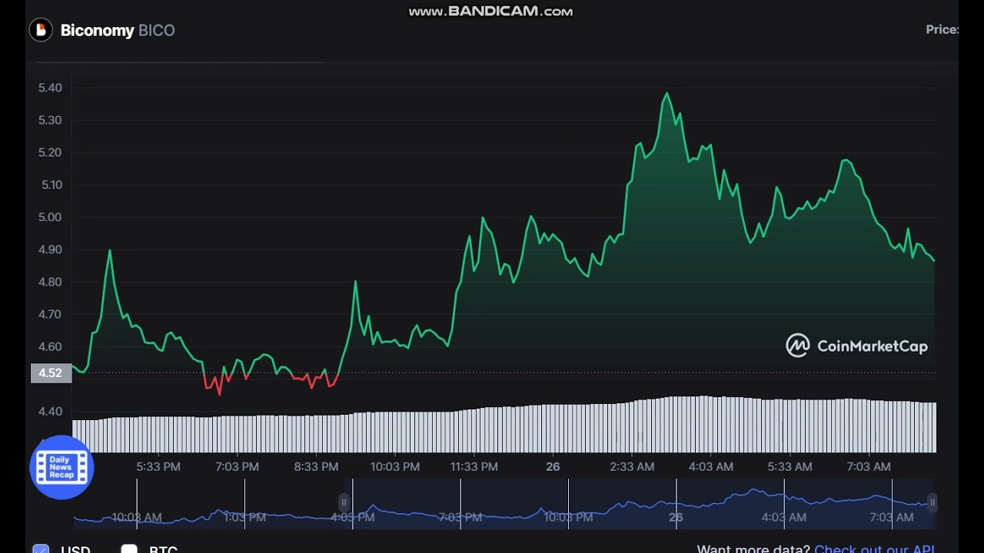Grab the left range selector handle
This screenshot has width=984, height=553.
(x=344, y=502)
